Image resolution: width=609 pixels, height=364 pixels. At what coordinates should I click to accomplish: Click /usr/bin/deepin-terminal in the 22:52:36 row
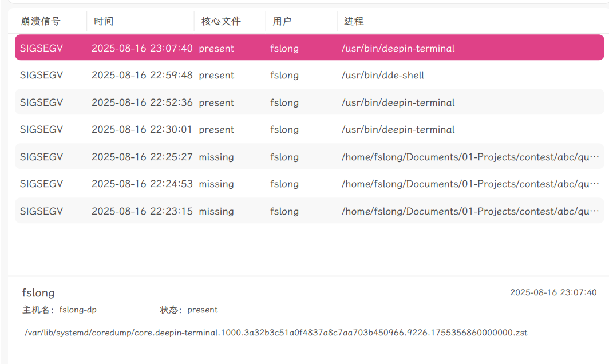coord(398,102)
